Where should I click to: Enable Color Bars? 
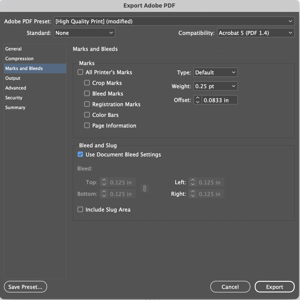click(87, 115)
